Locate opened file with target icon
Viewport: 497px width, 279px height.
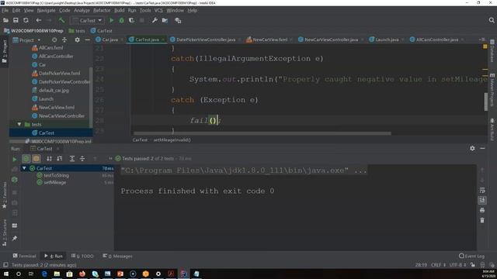(x=54, y=40)
